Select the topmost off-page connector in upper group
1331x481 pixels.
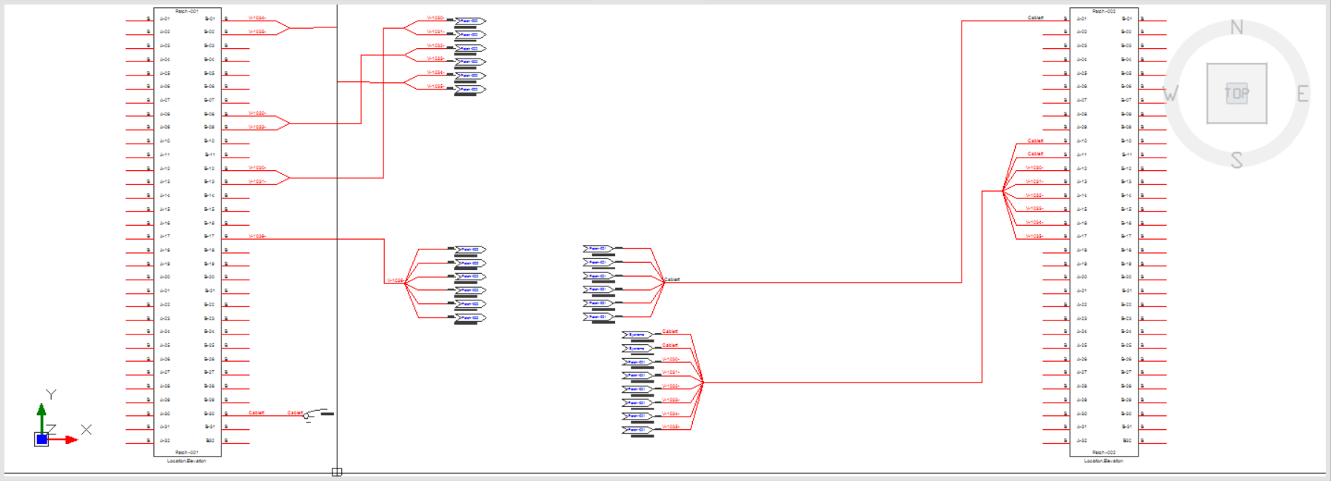(470, 21)
